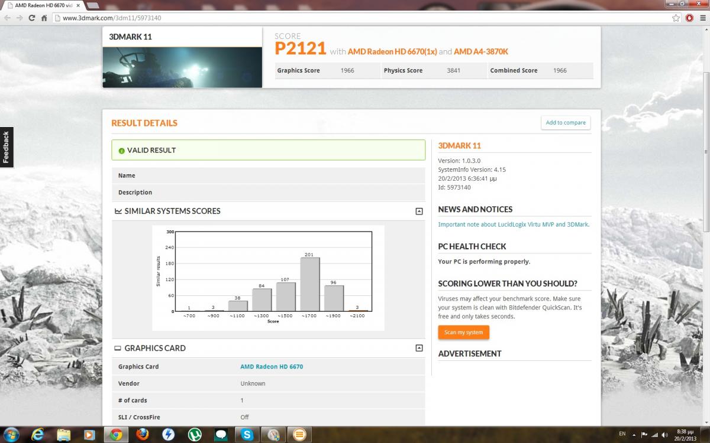Viewport: 710px width, 443px height.
Task: Open the silver round taskbar app icon
Action: (x=273, y=434)
